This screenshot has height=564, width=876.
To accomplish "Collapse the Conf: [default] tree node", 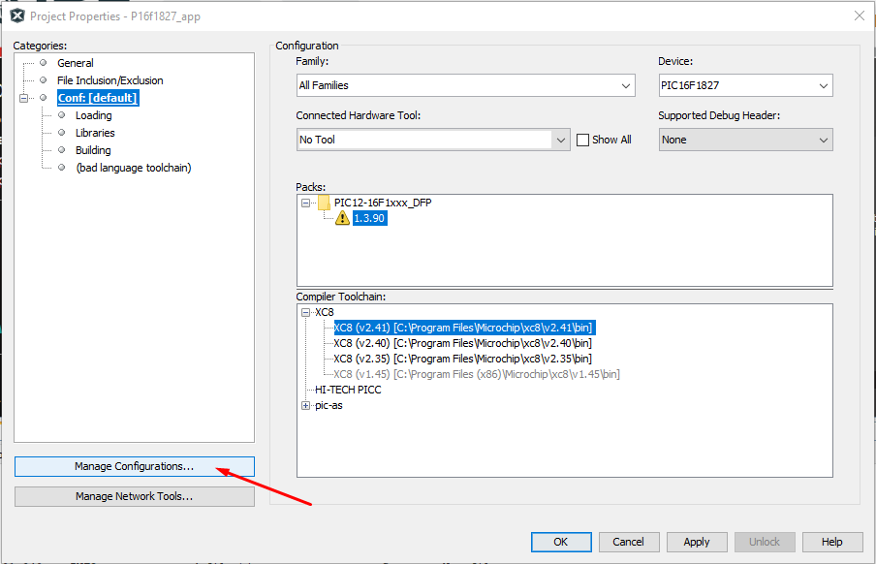I will pyautogui.click(x=23, y=98).
